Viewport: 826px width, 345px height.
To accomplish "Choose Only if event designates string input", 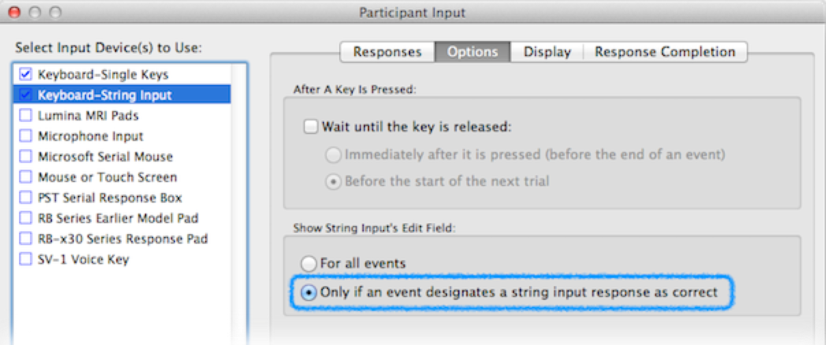I will [310, 292].
